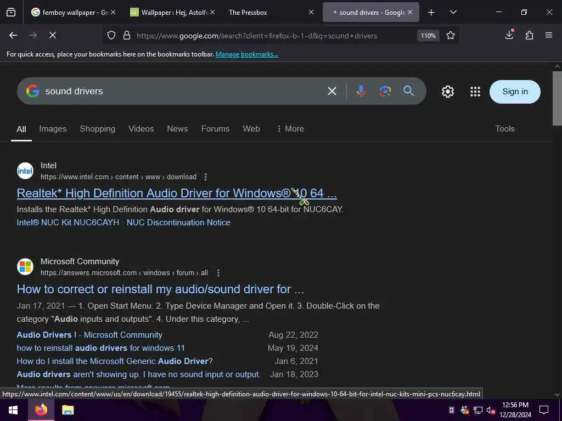Open Microsoft Generic Audio Driver install link
562x421 pixels.
point(115,361)
